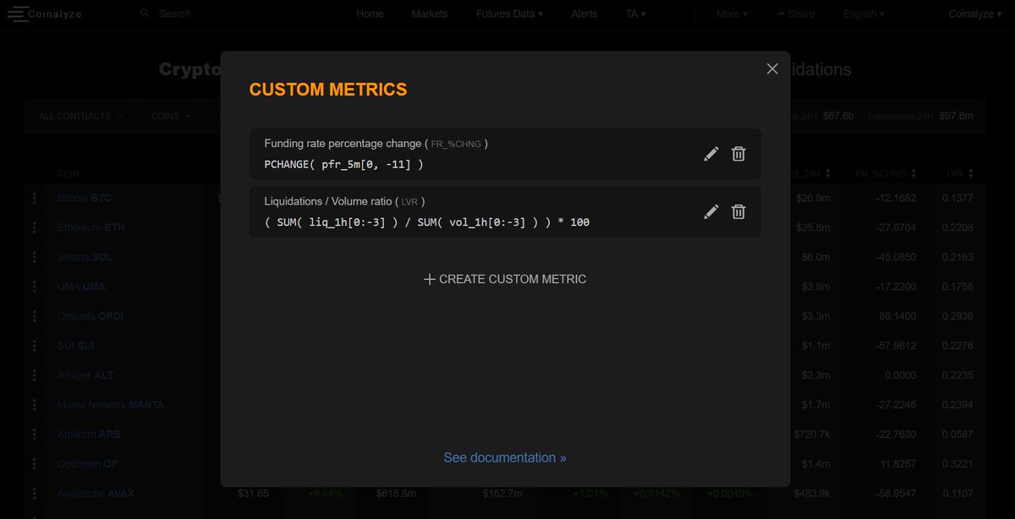
Task: Open the See documentation link
Action: point(505,457)
